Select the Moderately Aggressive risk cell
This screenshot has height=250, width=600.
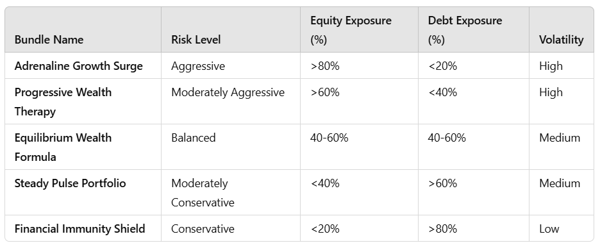228,92
